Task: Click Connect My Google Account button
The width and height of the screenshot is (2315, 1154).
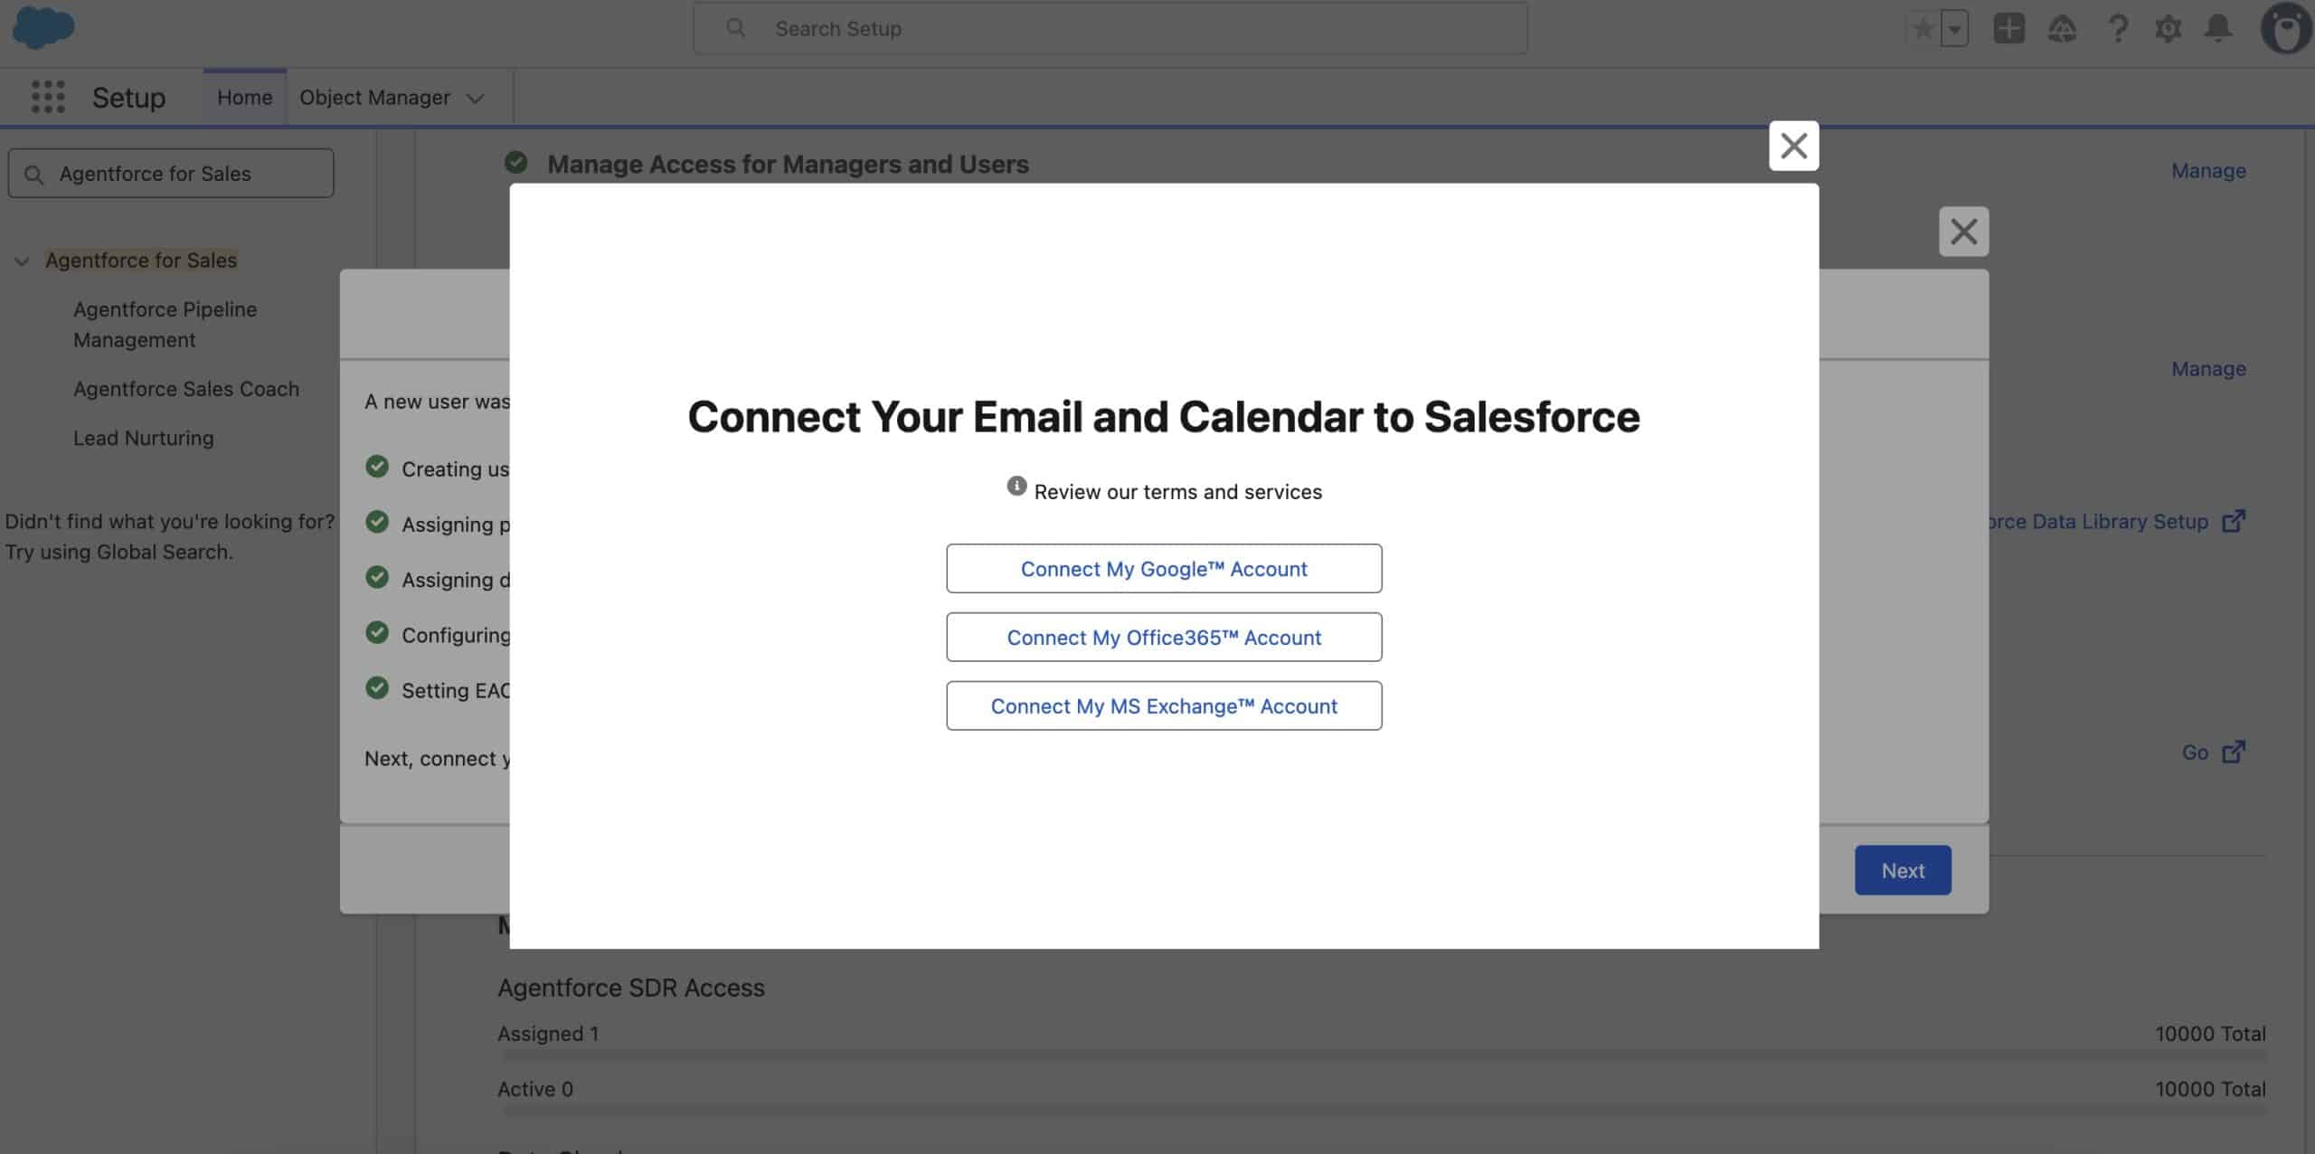Action: click(x=1164, y=569)
